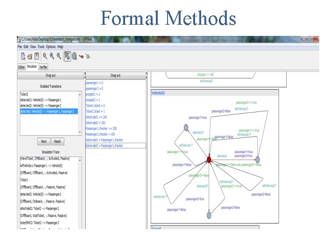The width and height of the screenshot is (336, 252).
Task: Click the Open file folder icon
Action: pos(30,56)
